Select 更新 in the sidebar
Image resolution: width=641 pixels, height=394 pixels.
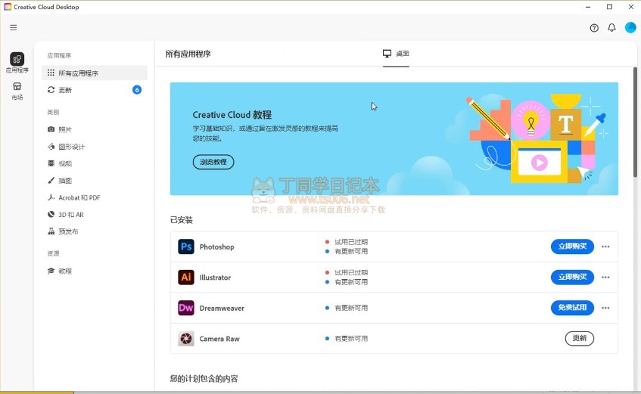tap(65, 90)
